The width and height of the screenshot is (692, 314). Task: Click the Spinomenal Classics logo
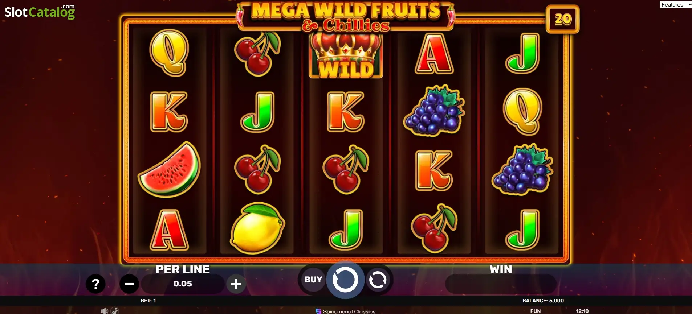(x=345, y=311)
